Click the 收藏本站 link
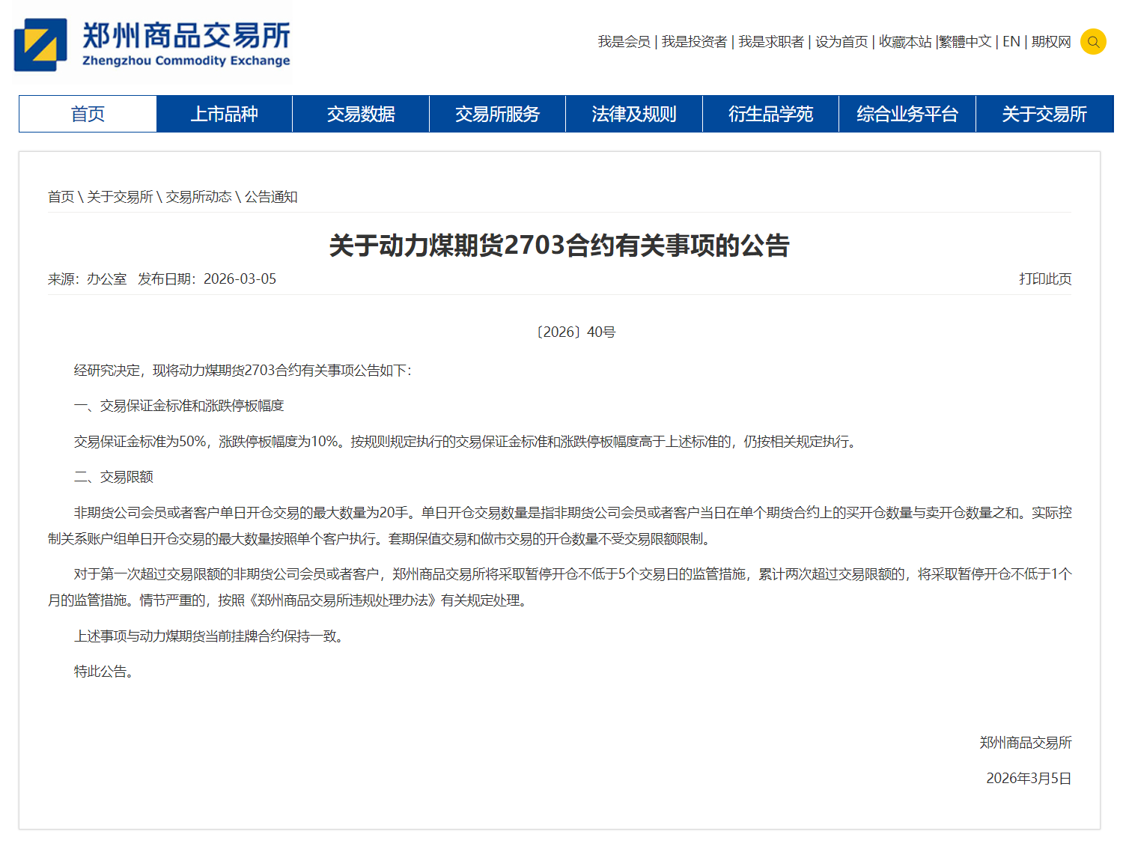This screenshot has width=1123, height=843. pyautogui.click(x=904, y=42)
